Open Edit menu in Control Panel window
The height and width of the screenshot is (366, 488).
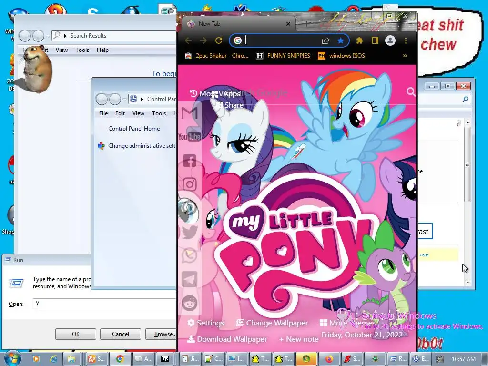(120, 113)
